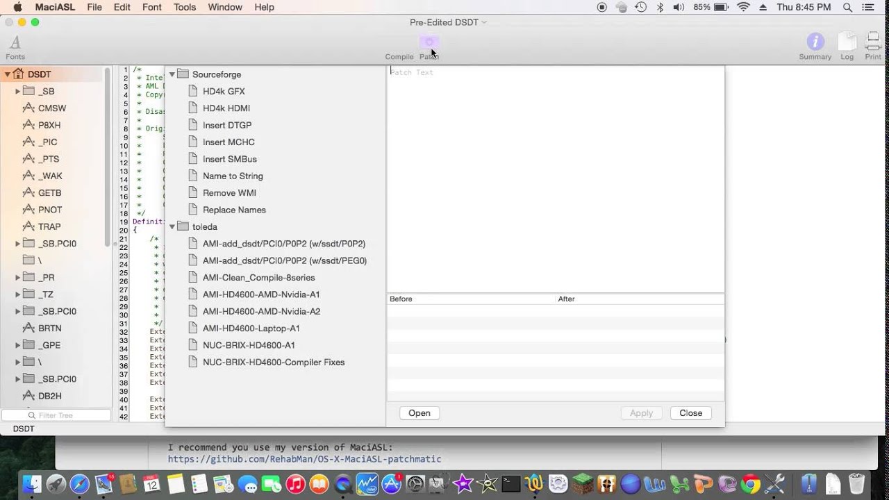Open the File menu

click(x=94, y=7)
